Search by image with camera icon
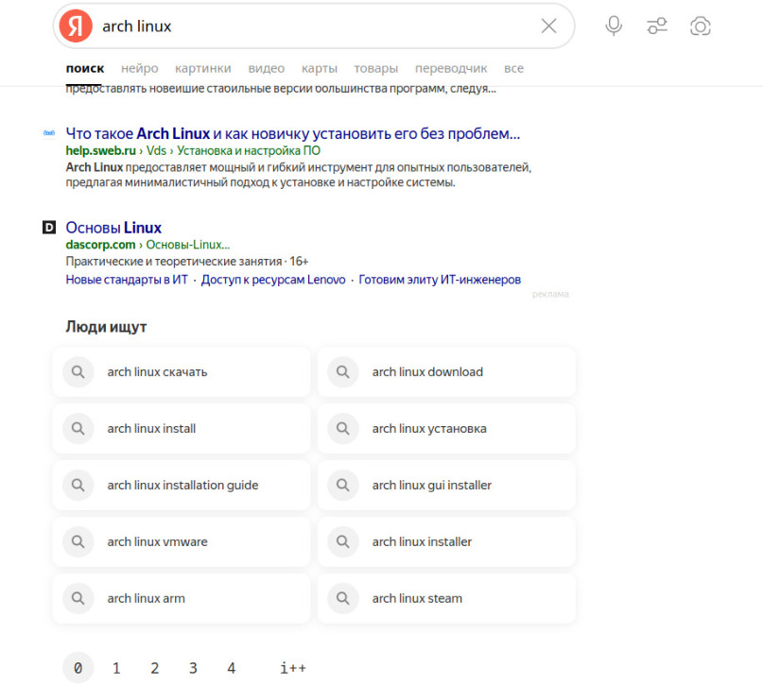 coord(700,26)
